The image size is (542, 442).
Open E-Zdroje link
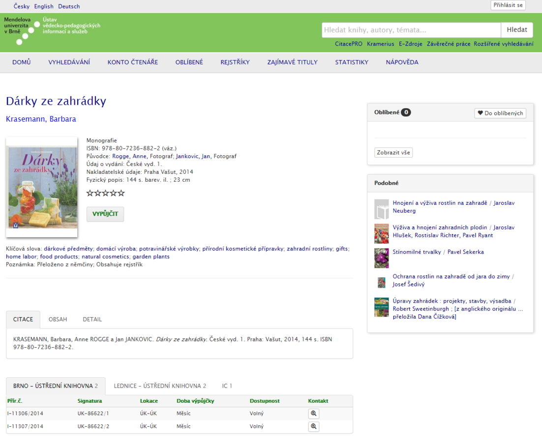411,44
